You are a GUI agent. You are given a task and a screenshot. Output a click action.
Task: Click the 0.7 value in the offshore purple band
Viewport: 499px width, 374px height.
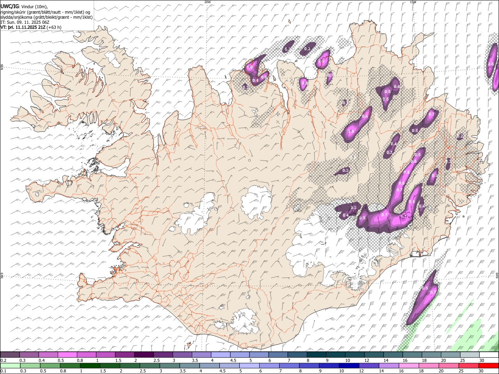tap(433, 292)
